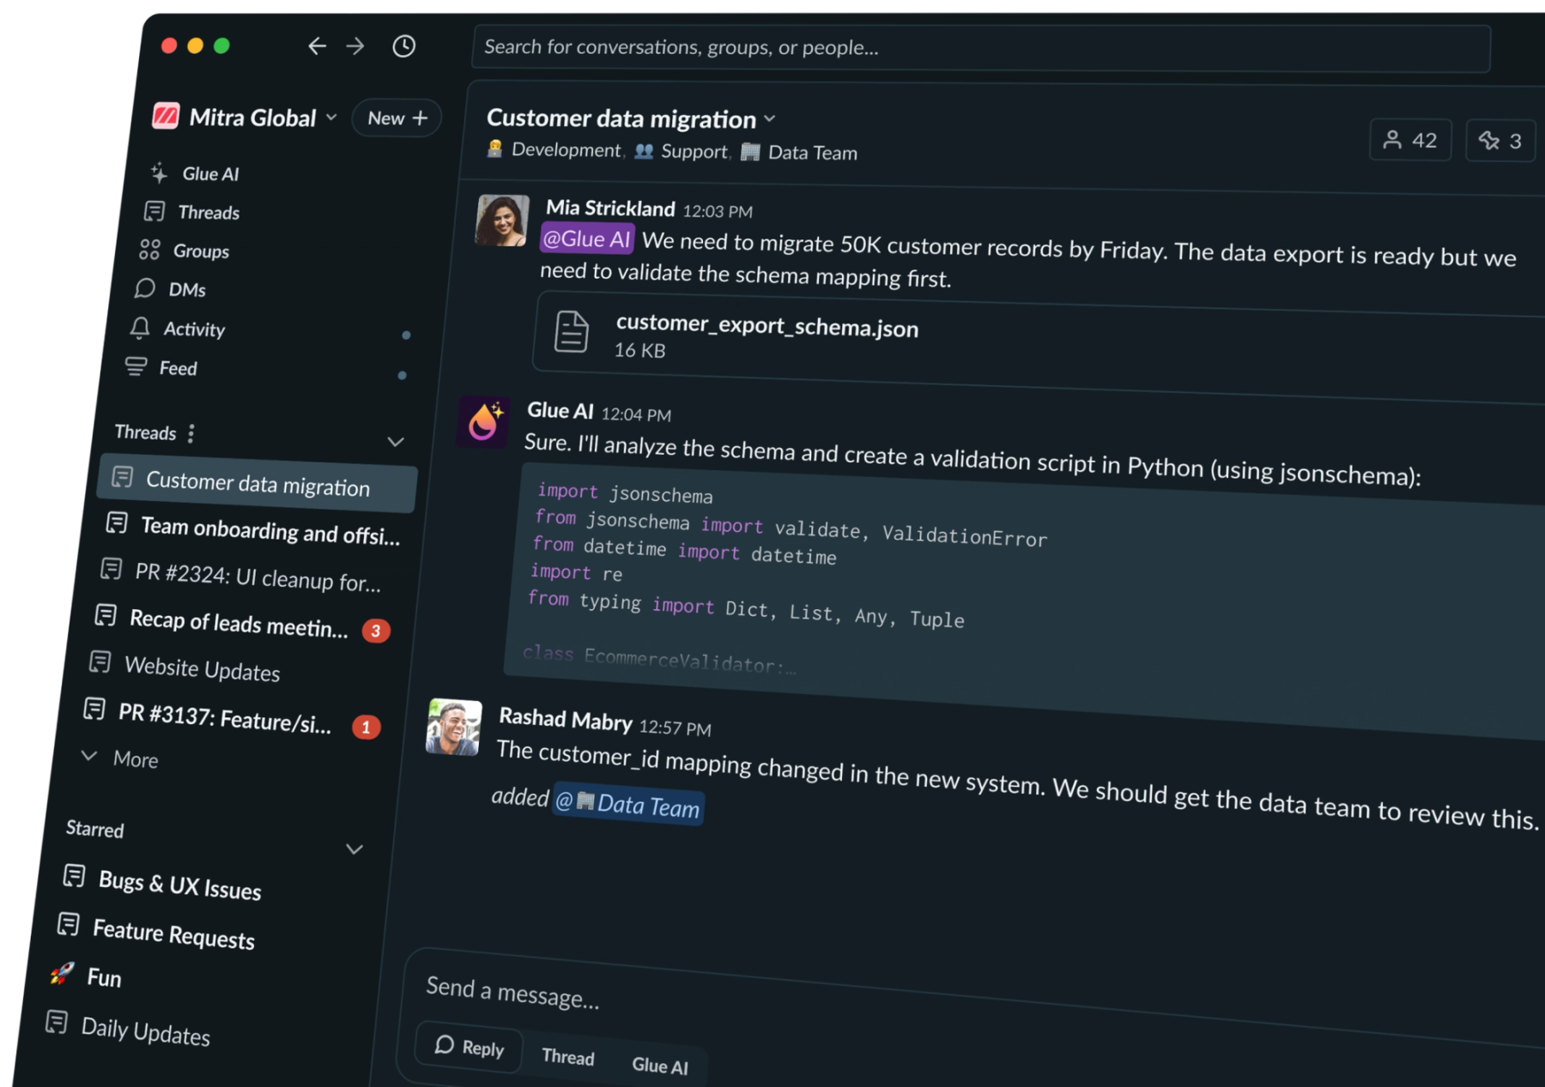1545x1087 pixels.
Task: Collapse the Threads section chevron
Action: tap(395, 442)
